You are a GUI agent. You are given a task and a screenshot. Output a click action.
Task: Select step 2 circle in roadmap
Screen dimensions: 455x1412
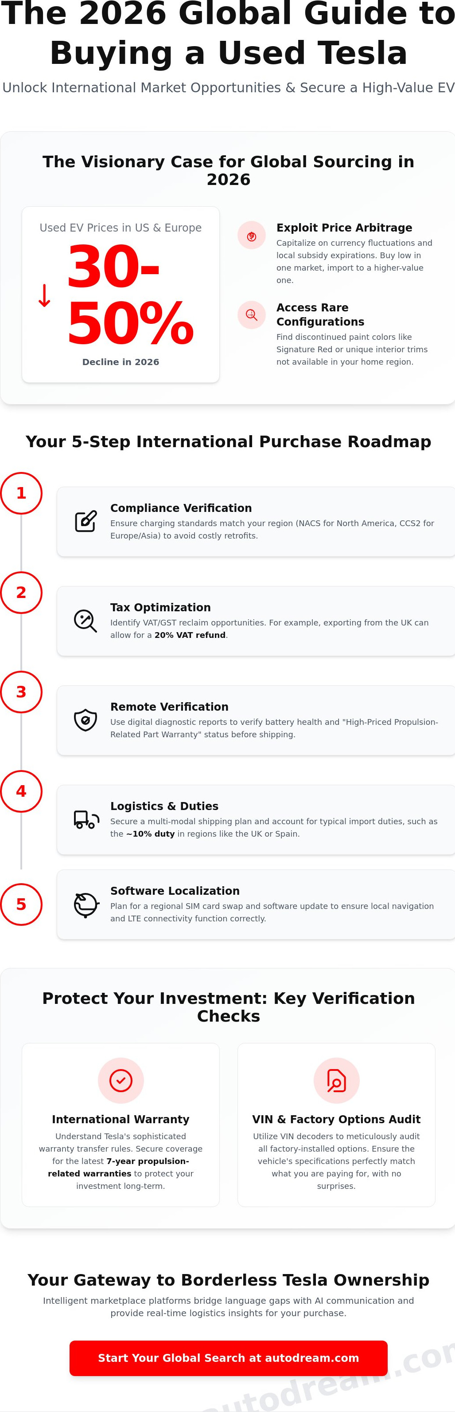coord(21,592)
